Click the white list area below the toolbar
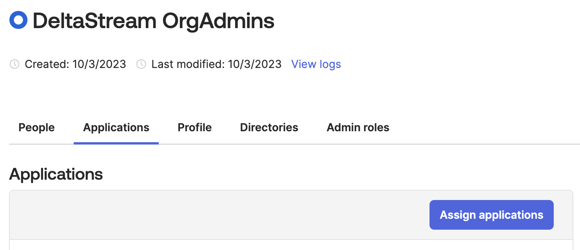Screen dimensions: 580x250 point(290,245)
